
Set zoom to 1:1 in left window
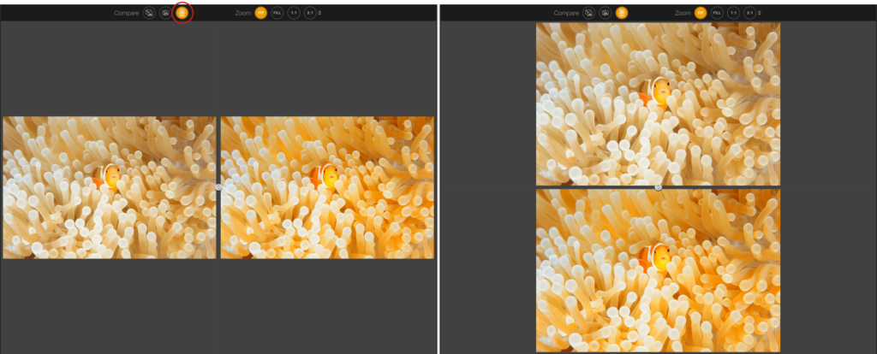coord(294,13)
